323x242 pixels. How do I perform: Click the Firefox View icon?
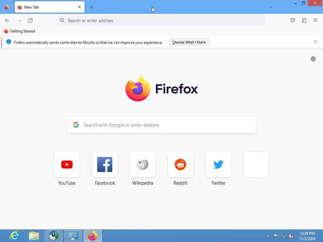tap(6, 7)
